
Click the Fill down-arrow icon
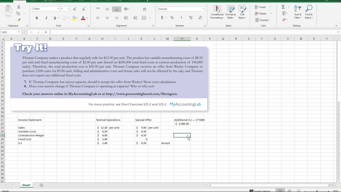284,14
